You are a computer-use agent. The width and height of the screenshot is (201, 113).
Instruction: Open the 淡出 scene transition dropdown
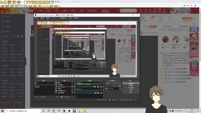coord(113,83)
